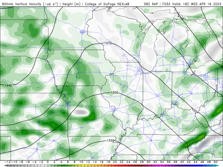Click 'College of DuPage NEXLAB' header text

(107, 4)
